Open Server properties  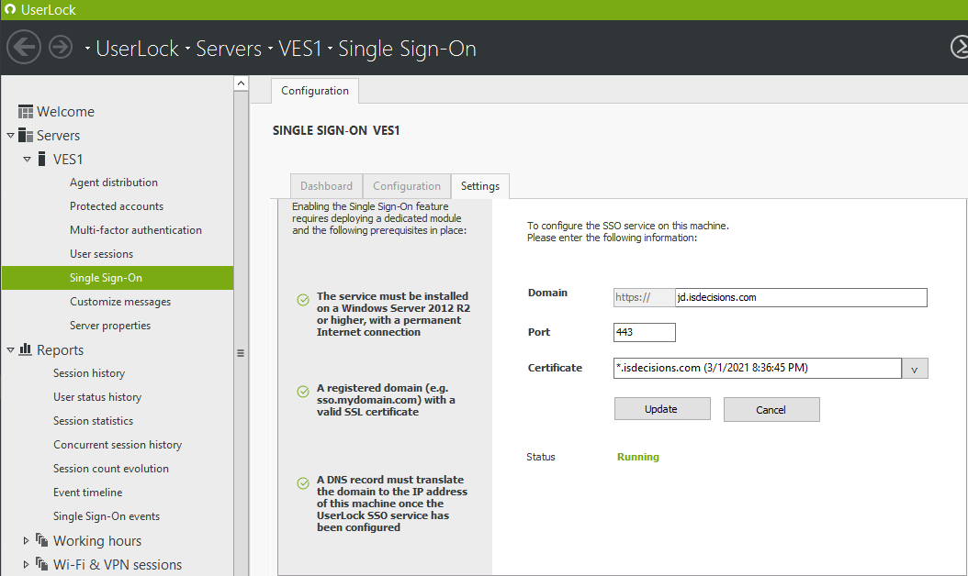[110, 325]
